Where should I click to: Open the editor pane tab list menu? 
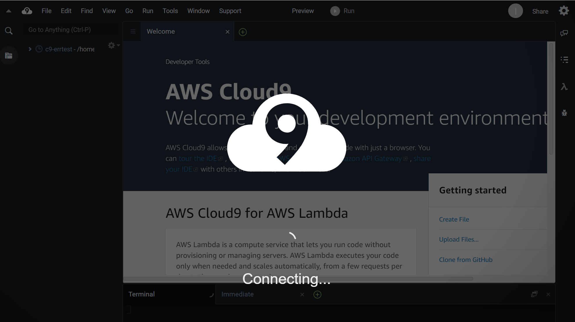[133, 32]
